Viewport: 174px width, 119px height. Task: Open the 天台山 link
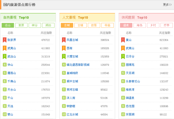pyautogui.click(x=12, y=89)
